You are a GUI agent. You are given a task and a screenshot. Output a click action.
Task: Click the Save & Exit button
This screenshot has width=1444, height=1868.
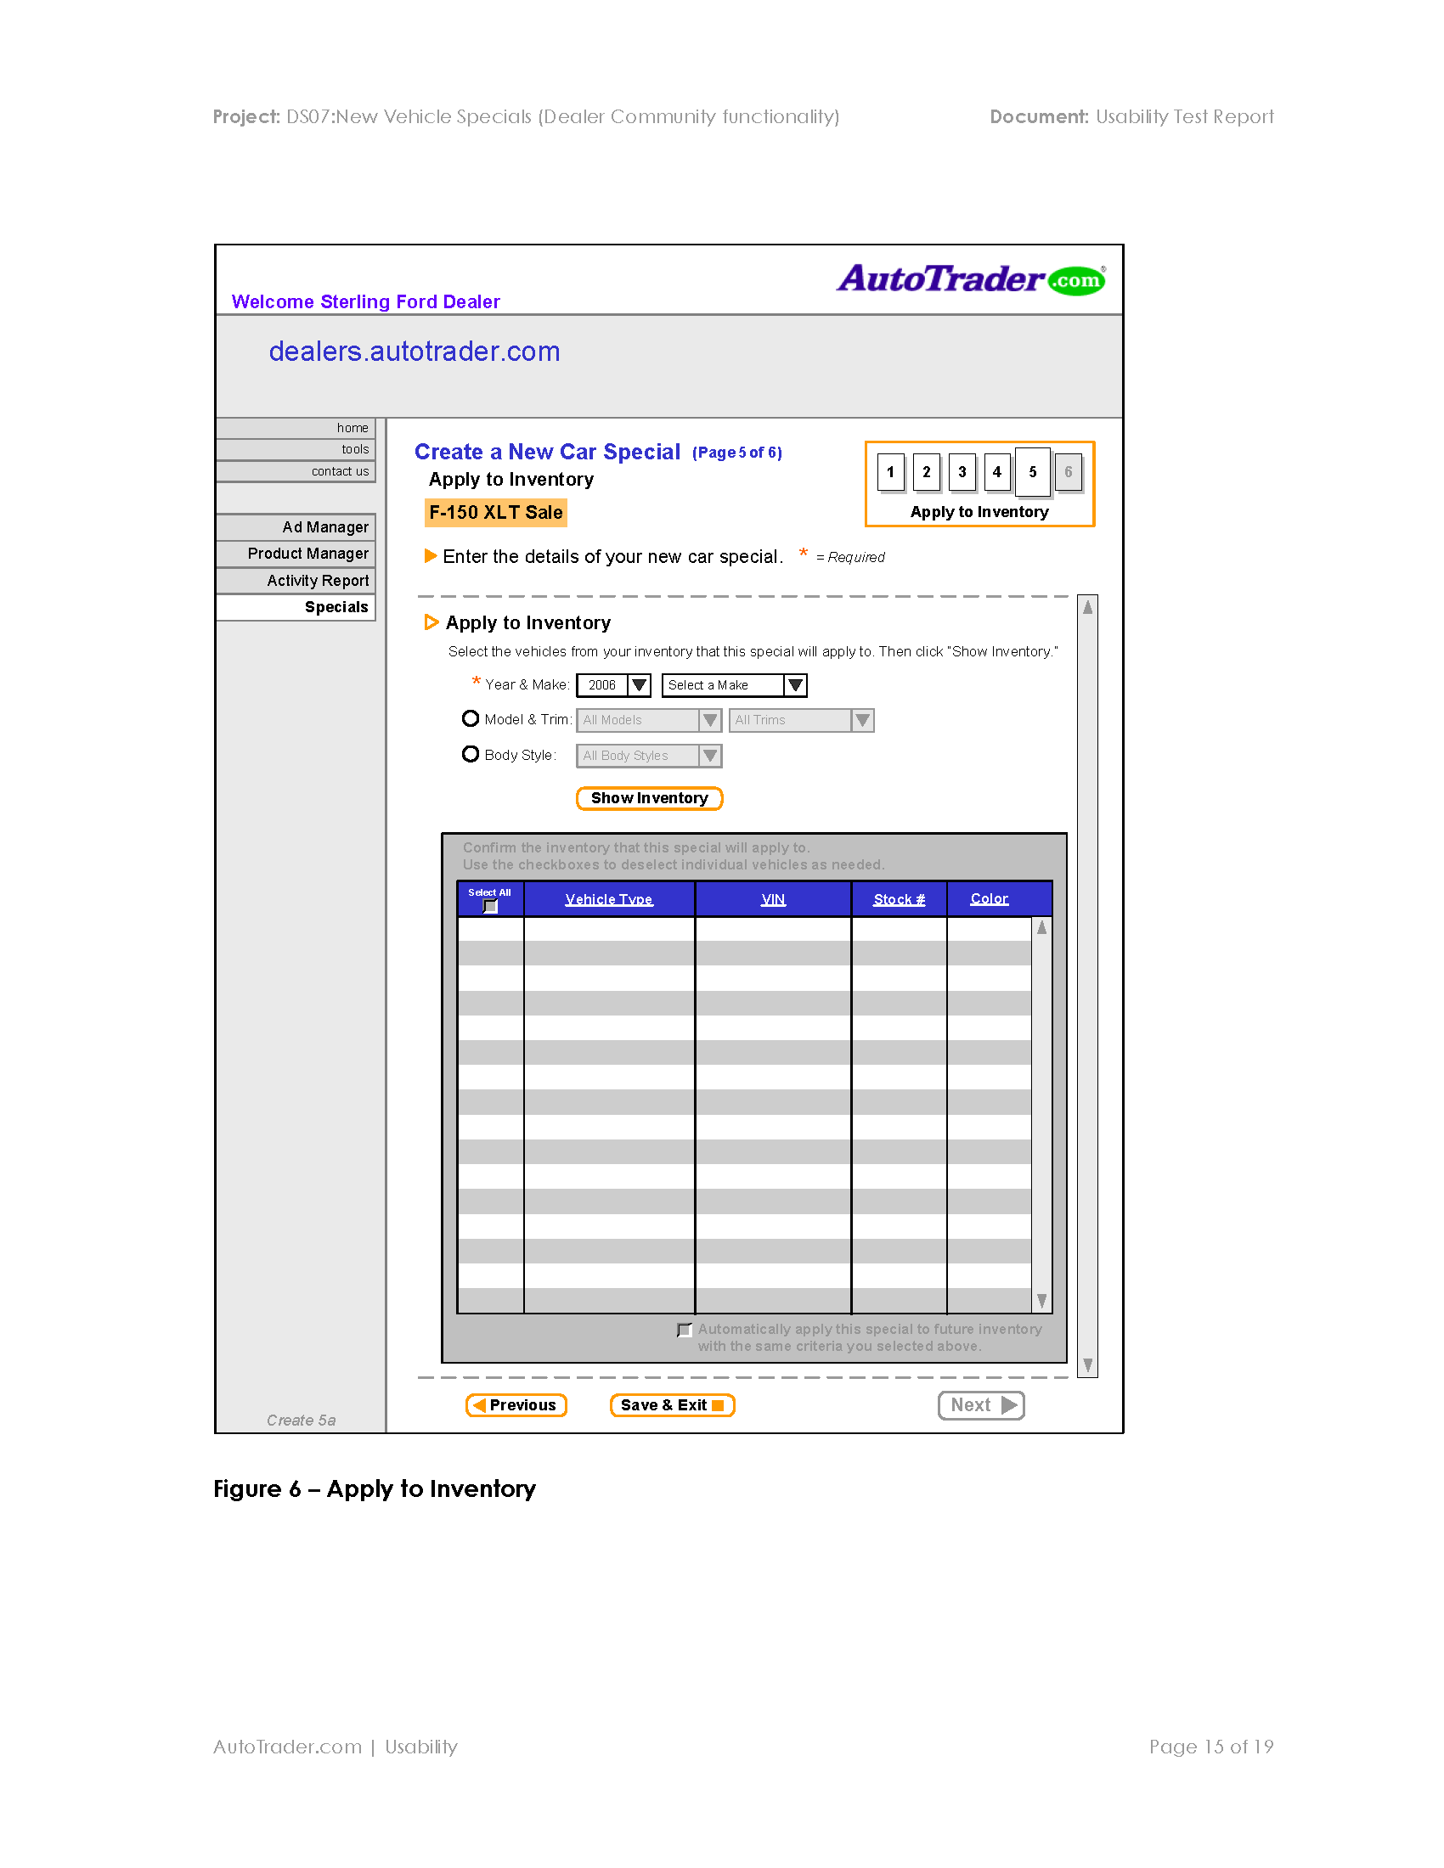pyautogui.click(x=673, y=1405)
